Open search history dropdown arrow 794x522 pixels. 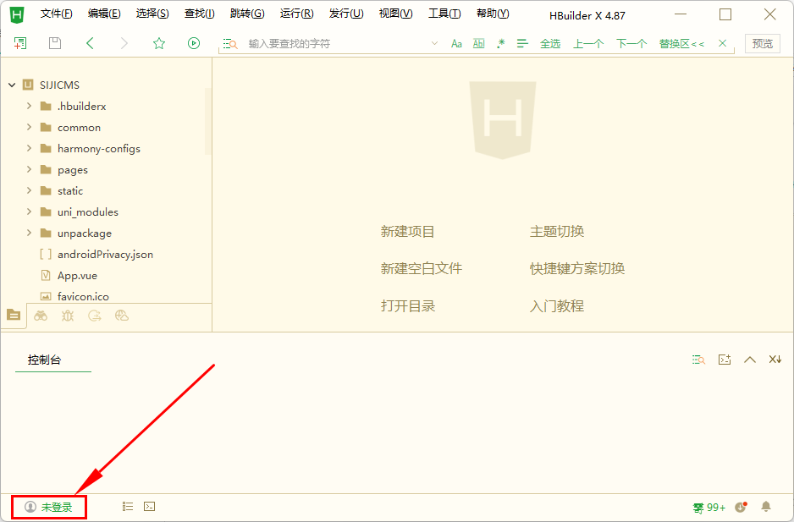pos(434,43)
